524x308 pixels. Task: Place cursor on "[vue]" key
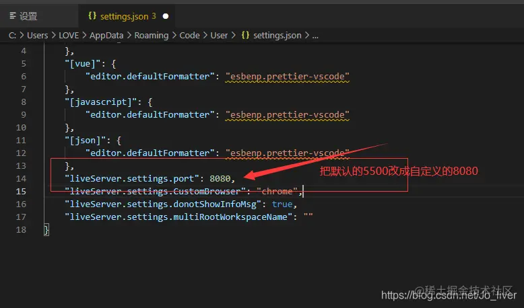click(83, 64)
